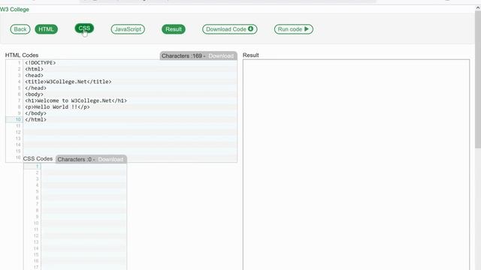
Task: Click empty line 12 in the HTML editor
Action: click(130, 132)
